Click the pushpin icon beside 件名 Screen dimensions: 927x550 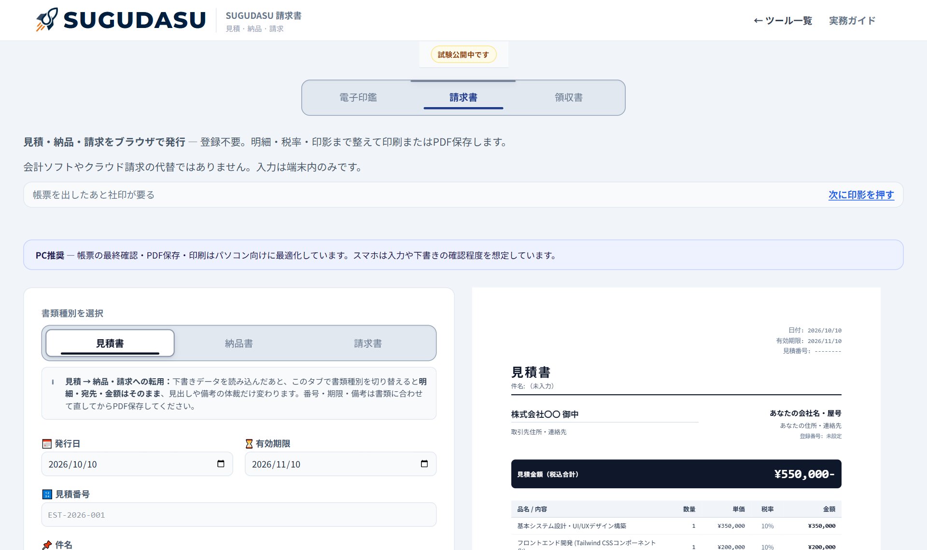pos(47,545)
